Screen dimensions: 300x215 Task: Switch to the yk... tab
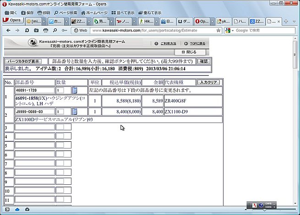(224, 21)
